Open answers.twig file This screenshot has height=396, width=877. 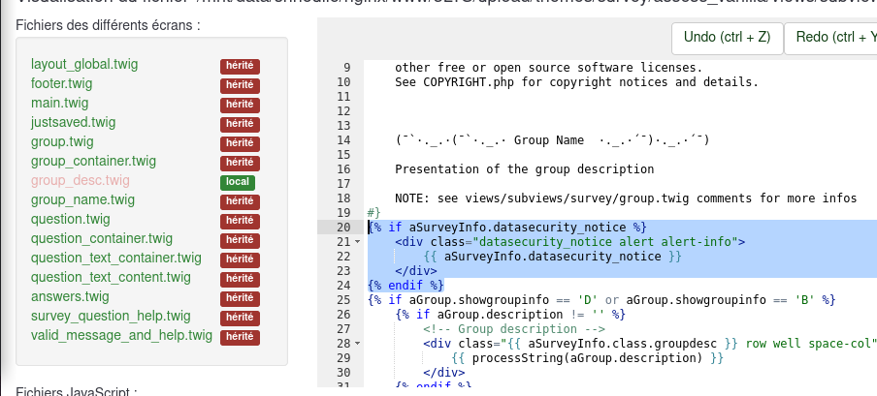70,297
